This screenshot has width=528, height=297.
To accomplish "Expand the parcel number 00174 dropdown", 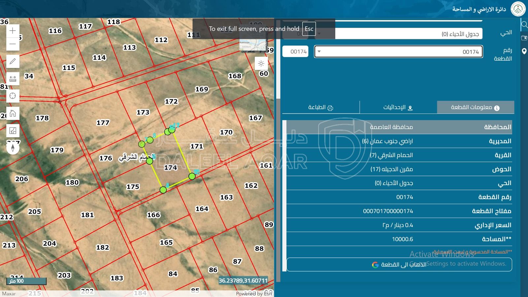I will pyautogui.click(x=319, y=52).
